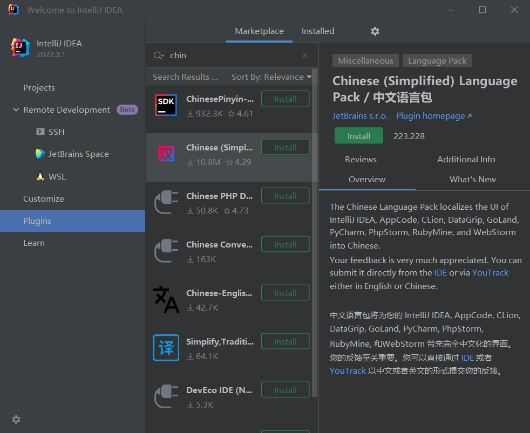Install Simplify,Traditi... plugin
The width and height of the screenshot is (530, 433).
pyautogui.click(x=286, y=341)
